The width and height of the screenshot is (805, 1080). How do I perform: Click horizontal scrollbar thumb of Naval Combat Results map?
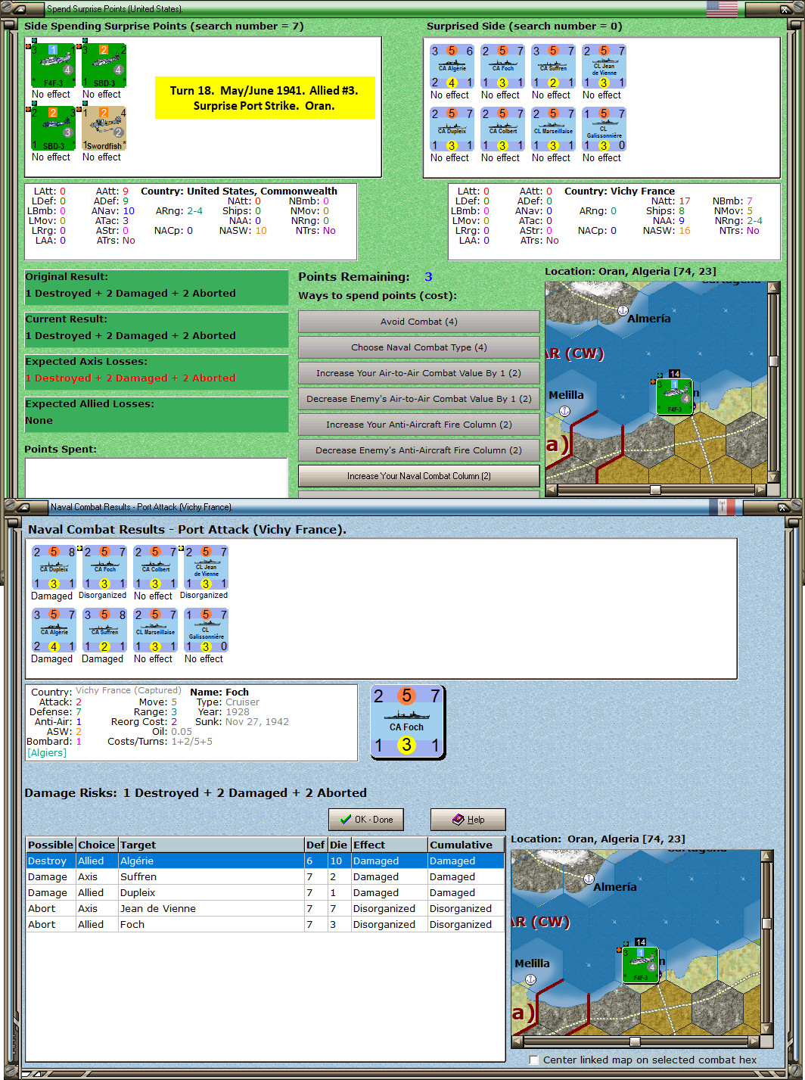(x=635, y=1041)
